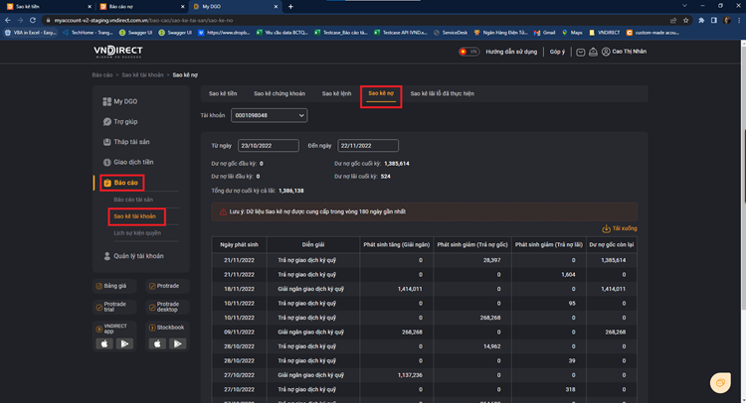Open My DGO in the sidebar
The width and height of the screenshot is (746, 403).
point(120,101)
